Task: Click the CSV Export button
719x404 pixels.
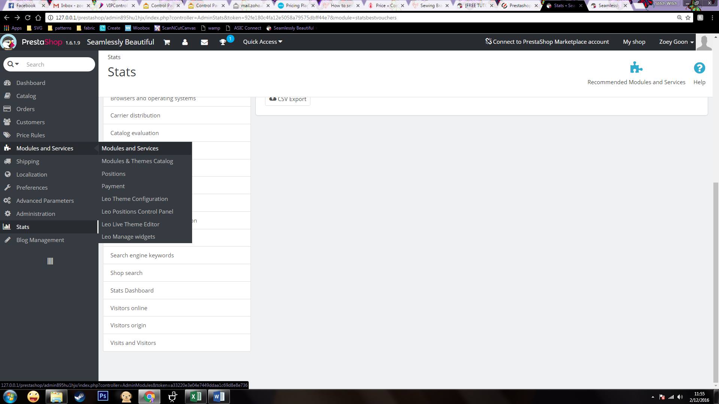Action: tap(288, 99)
